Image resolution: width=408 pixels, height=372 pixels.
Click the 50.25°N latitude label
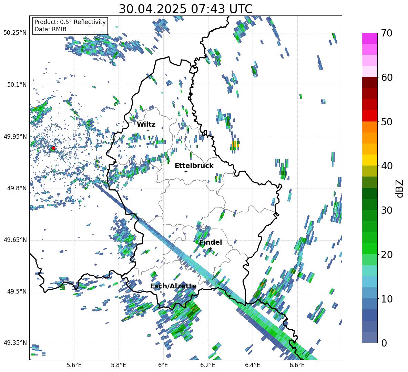pos(15,33)
